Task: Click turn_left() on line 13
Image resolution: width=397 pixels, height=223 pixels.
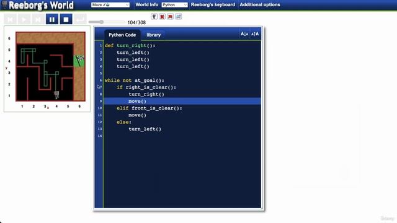Action: tap(145, 129)
